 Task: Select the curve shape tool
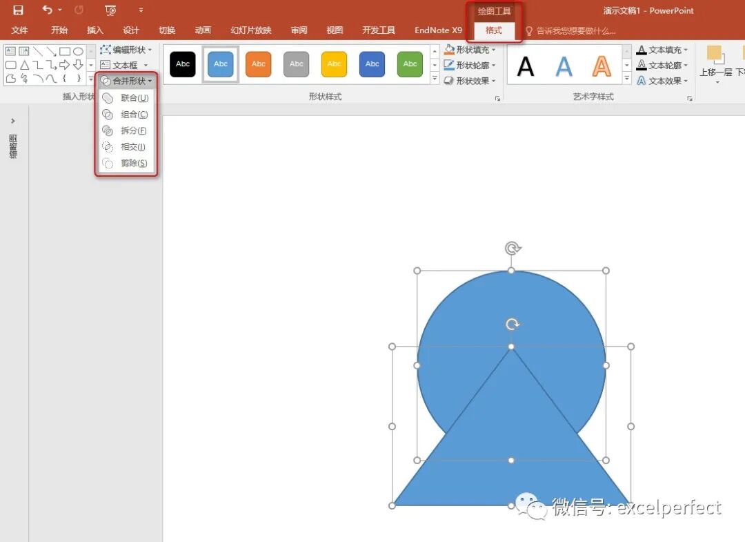51,79
